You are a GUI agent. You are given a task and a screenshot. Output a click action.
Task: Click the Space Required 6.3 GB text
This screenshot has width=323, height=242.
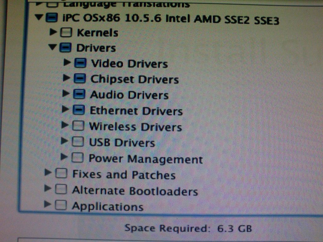pyautogui.click(x=188, y=229)
